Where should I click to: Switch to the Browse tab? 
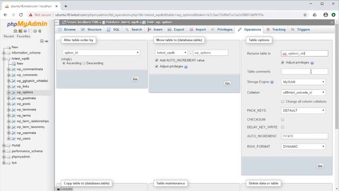67,30
